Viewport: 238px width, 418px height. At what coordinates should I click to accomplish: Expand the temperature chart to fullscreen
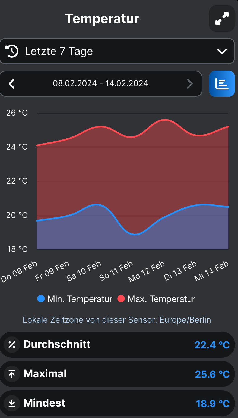tap(222, 18)
